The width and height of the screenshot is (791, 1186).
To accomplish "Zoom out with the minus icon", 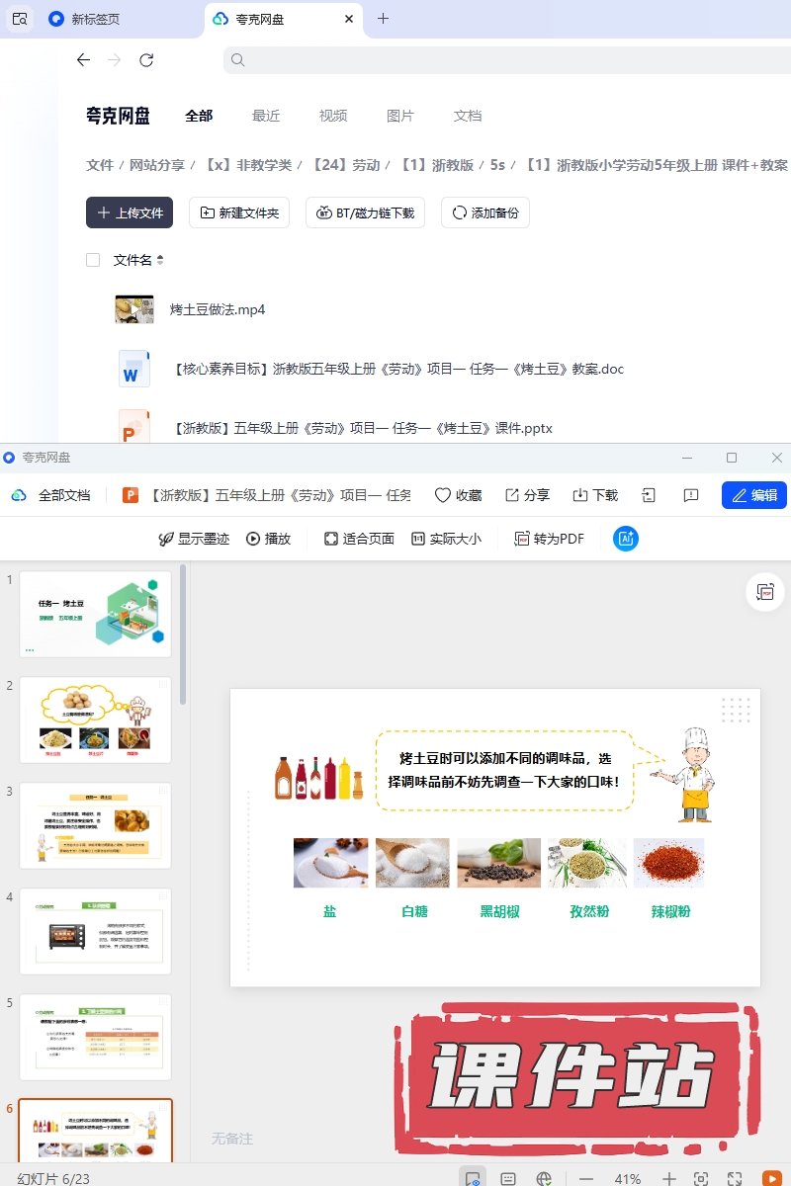I will click(586, 1178).
